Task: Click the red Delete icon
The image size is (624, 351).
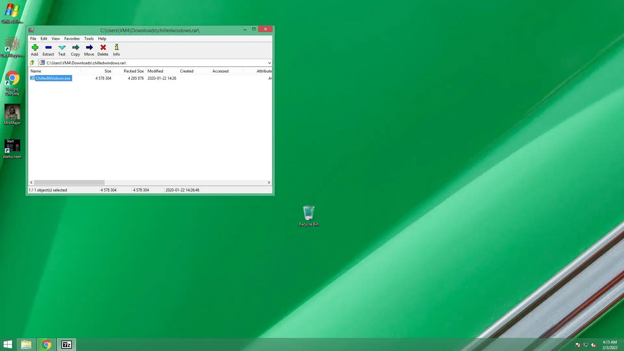Action: point(103,50)
